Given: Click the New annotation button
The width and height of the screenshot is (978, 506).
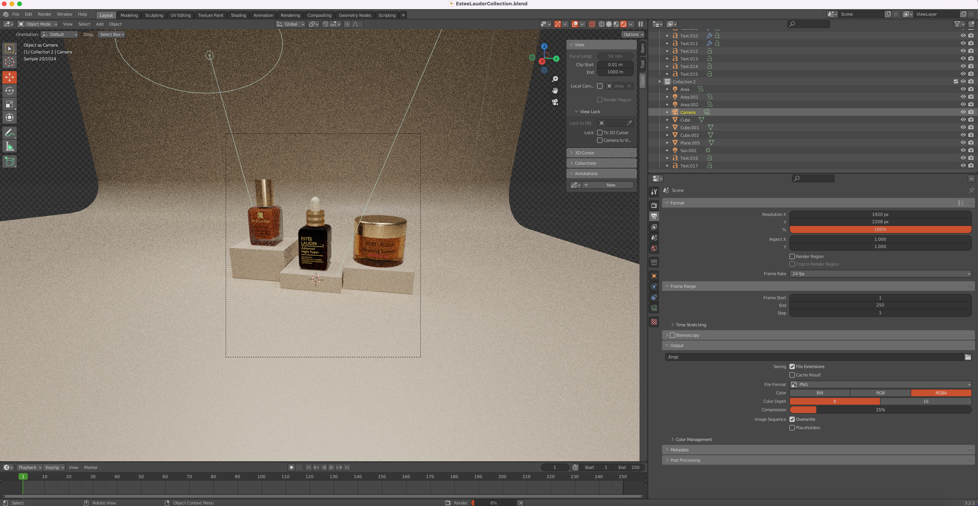Looking at the screenshot, I should (607, 185).
